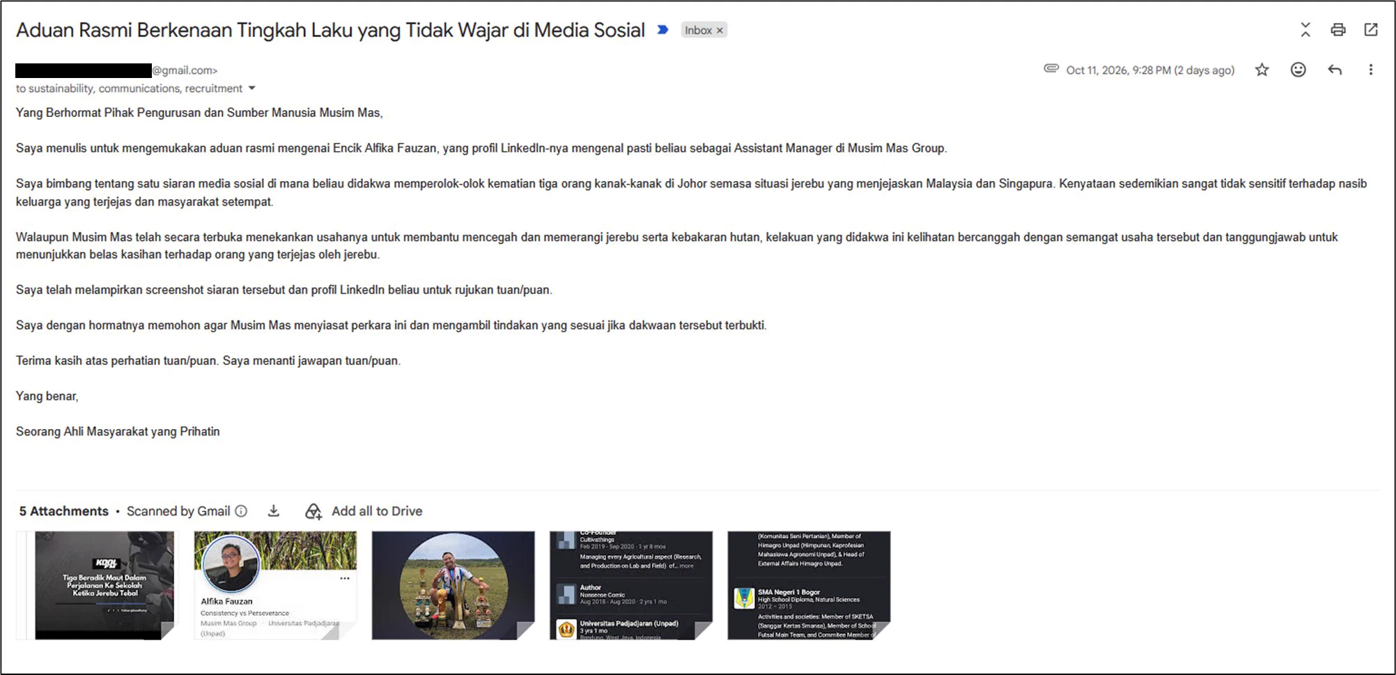
Task: Open the Universitas Padjadjaran experience attachment
Action: pyautogui.click(x=631, y=585)
